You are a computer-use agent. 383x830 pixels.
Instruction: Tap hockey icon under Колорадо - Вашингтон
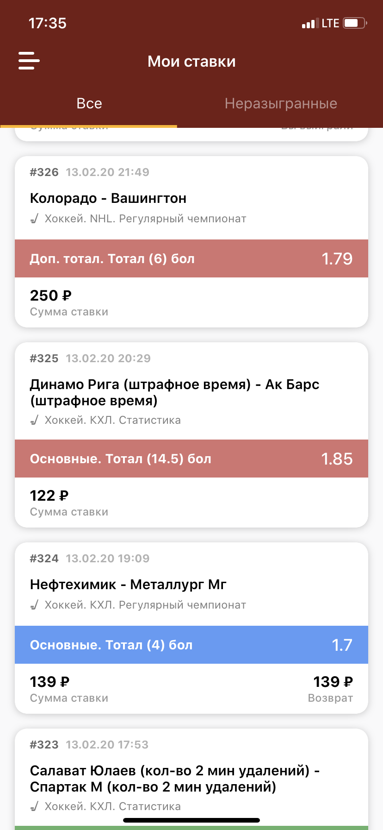(x=34, y=219)
